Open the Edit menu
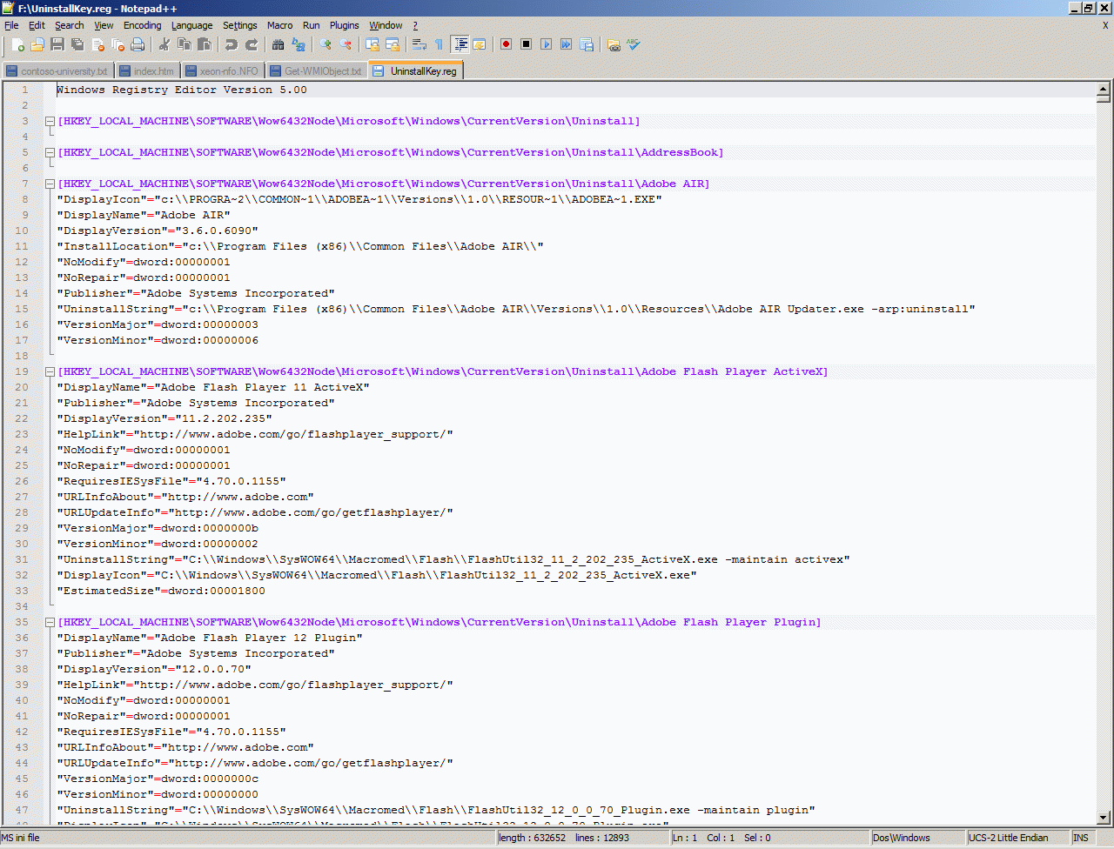The image size is (1114, 849). (x=37, y=25)
